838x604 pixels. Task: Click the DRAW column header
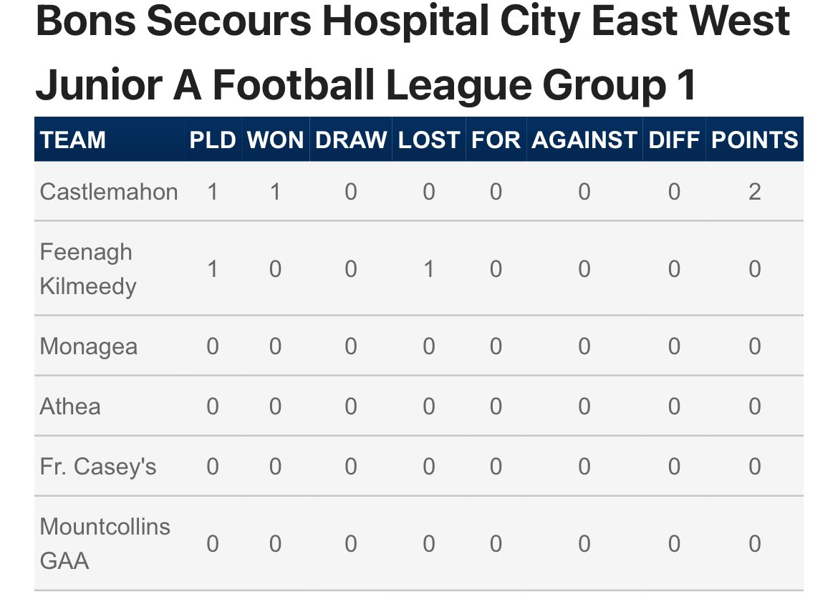click(351, 140)
